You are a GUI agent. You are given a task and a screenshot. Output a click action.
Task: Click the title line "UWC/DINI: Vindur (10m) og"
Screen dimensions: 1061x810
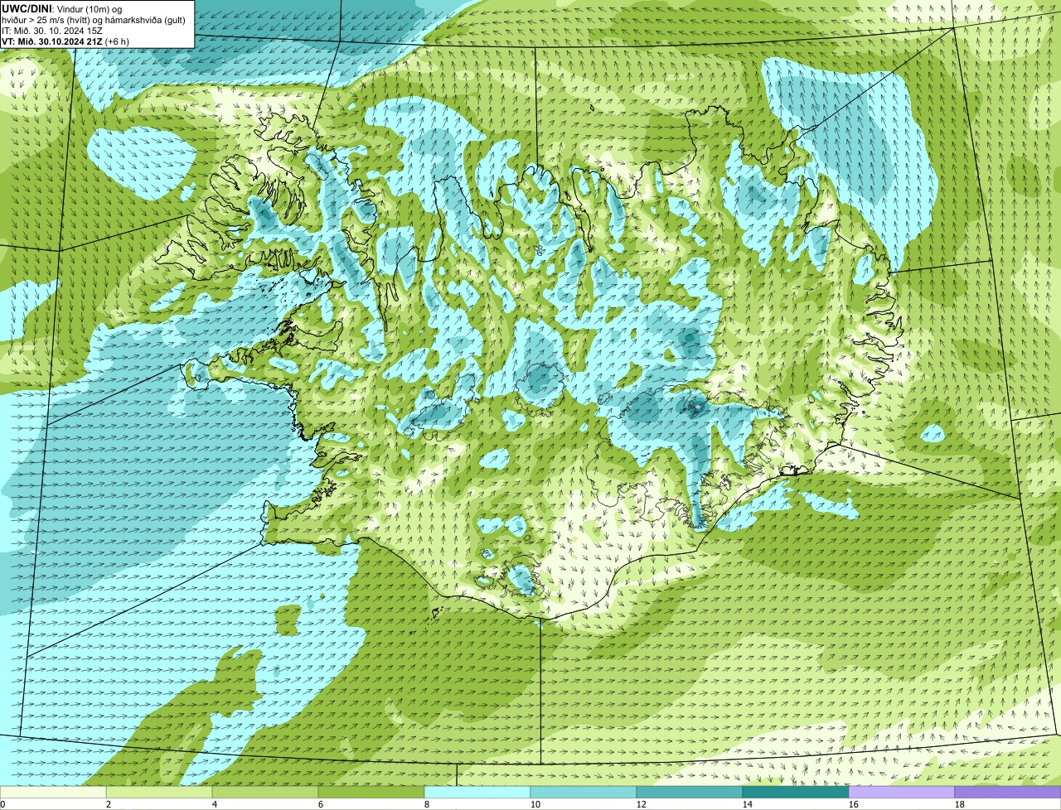(x=62, y=8)
